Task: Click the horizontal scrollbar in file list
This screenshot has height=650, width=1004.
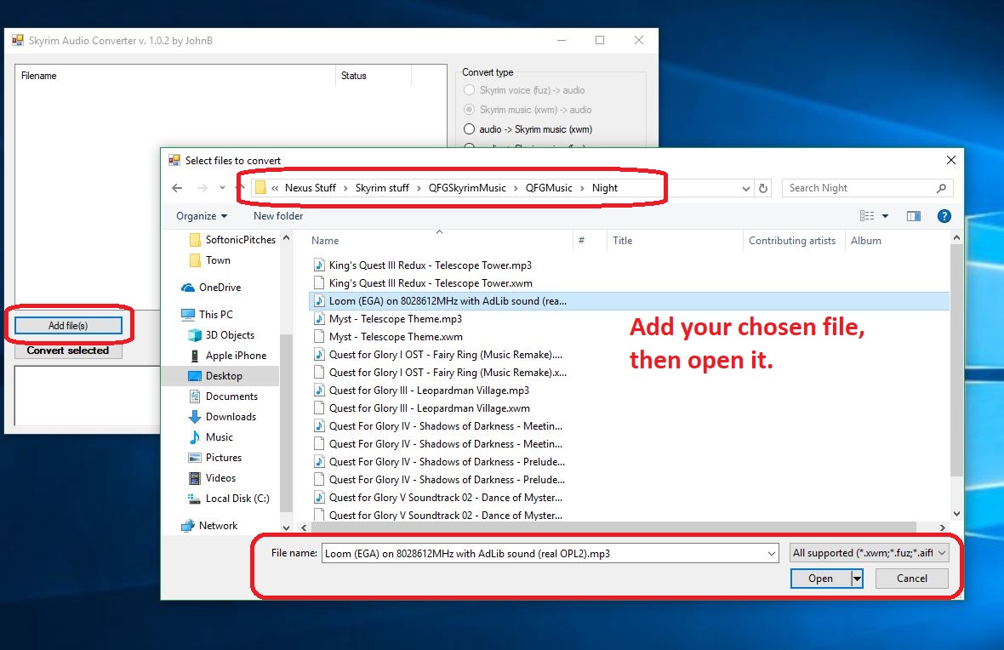Action: click(596, 527)
